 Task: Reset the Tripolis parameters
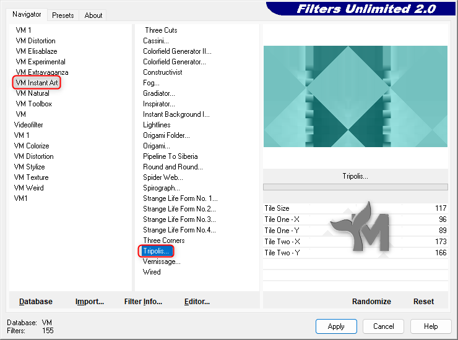click(423, 302)
